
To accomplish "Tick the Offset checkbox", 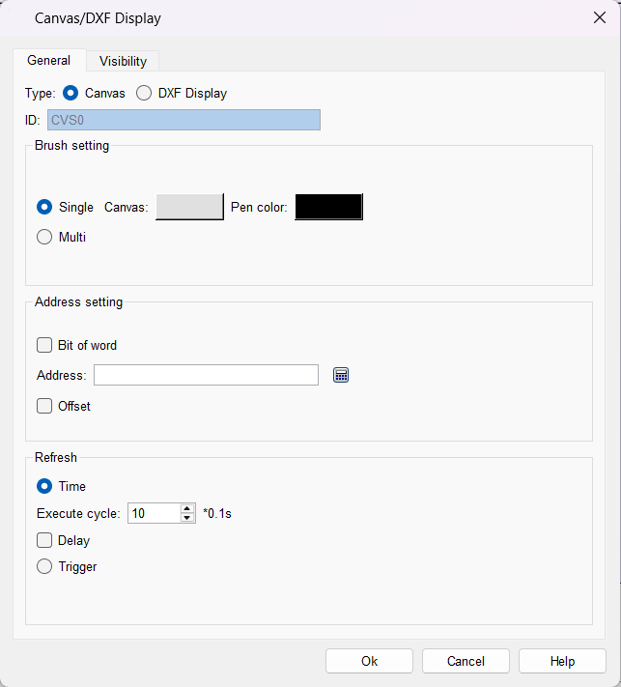I will point(44,406).
